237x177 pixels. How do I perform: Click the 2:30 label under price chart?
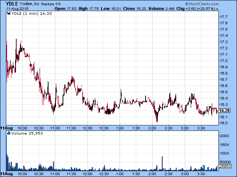(x=168, y=128)
